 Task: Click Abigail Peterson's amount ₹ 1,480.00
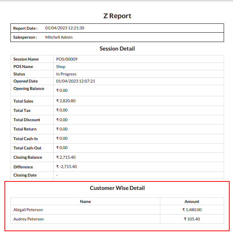192,210
